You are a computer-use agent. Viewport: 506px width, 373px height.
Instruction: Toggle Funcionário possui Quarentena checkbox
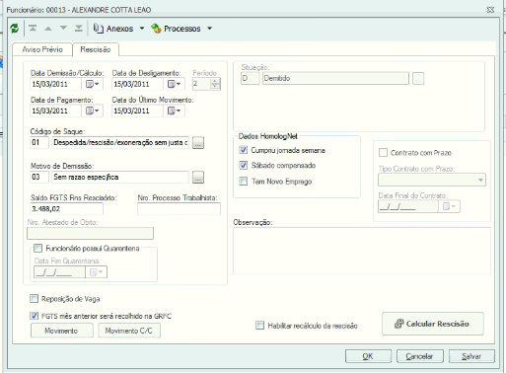(x=38, y=248)
